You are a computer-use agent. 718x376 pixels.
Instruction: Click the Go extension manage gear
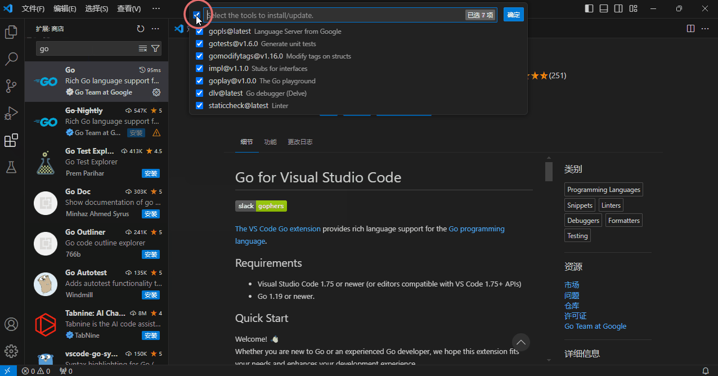(x=156, y=92)
